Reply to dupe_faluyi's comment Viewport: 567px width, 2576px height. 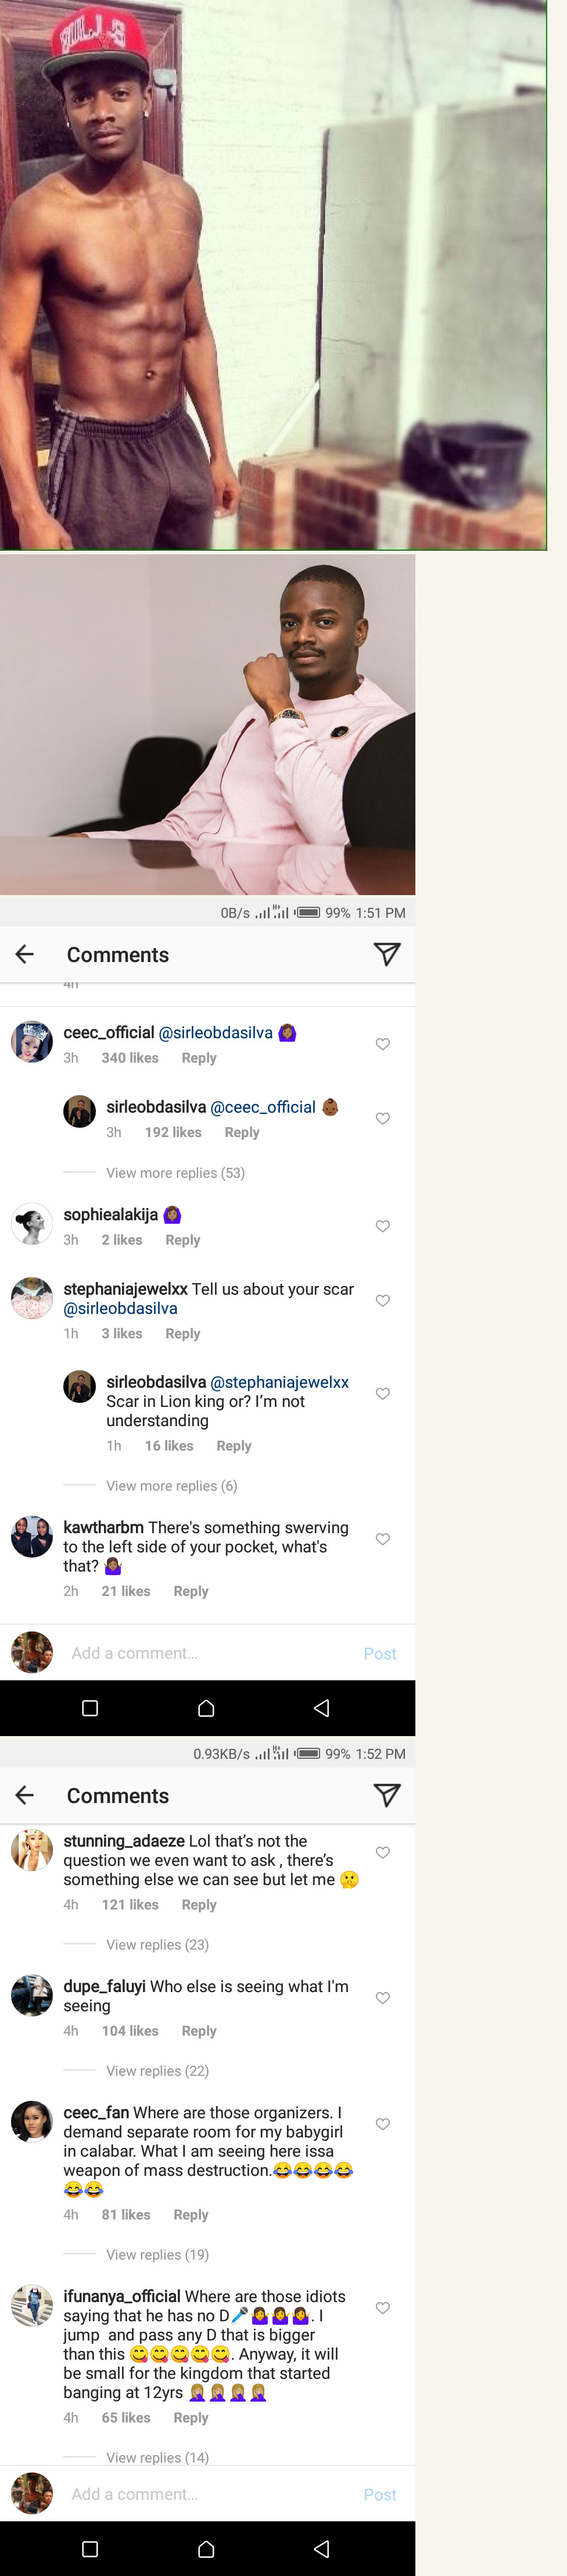[x=199, y=2030]
